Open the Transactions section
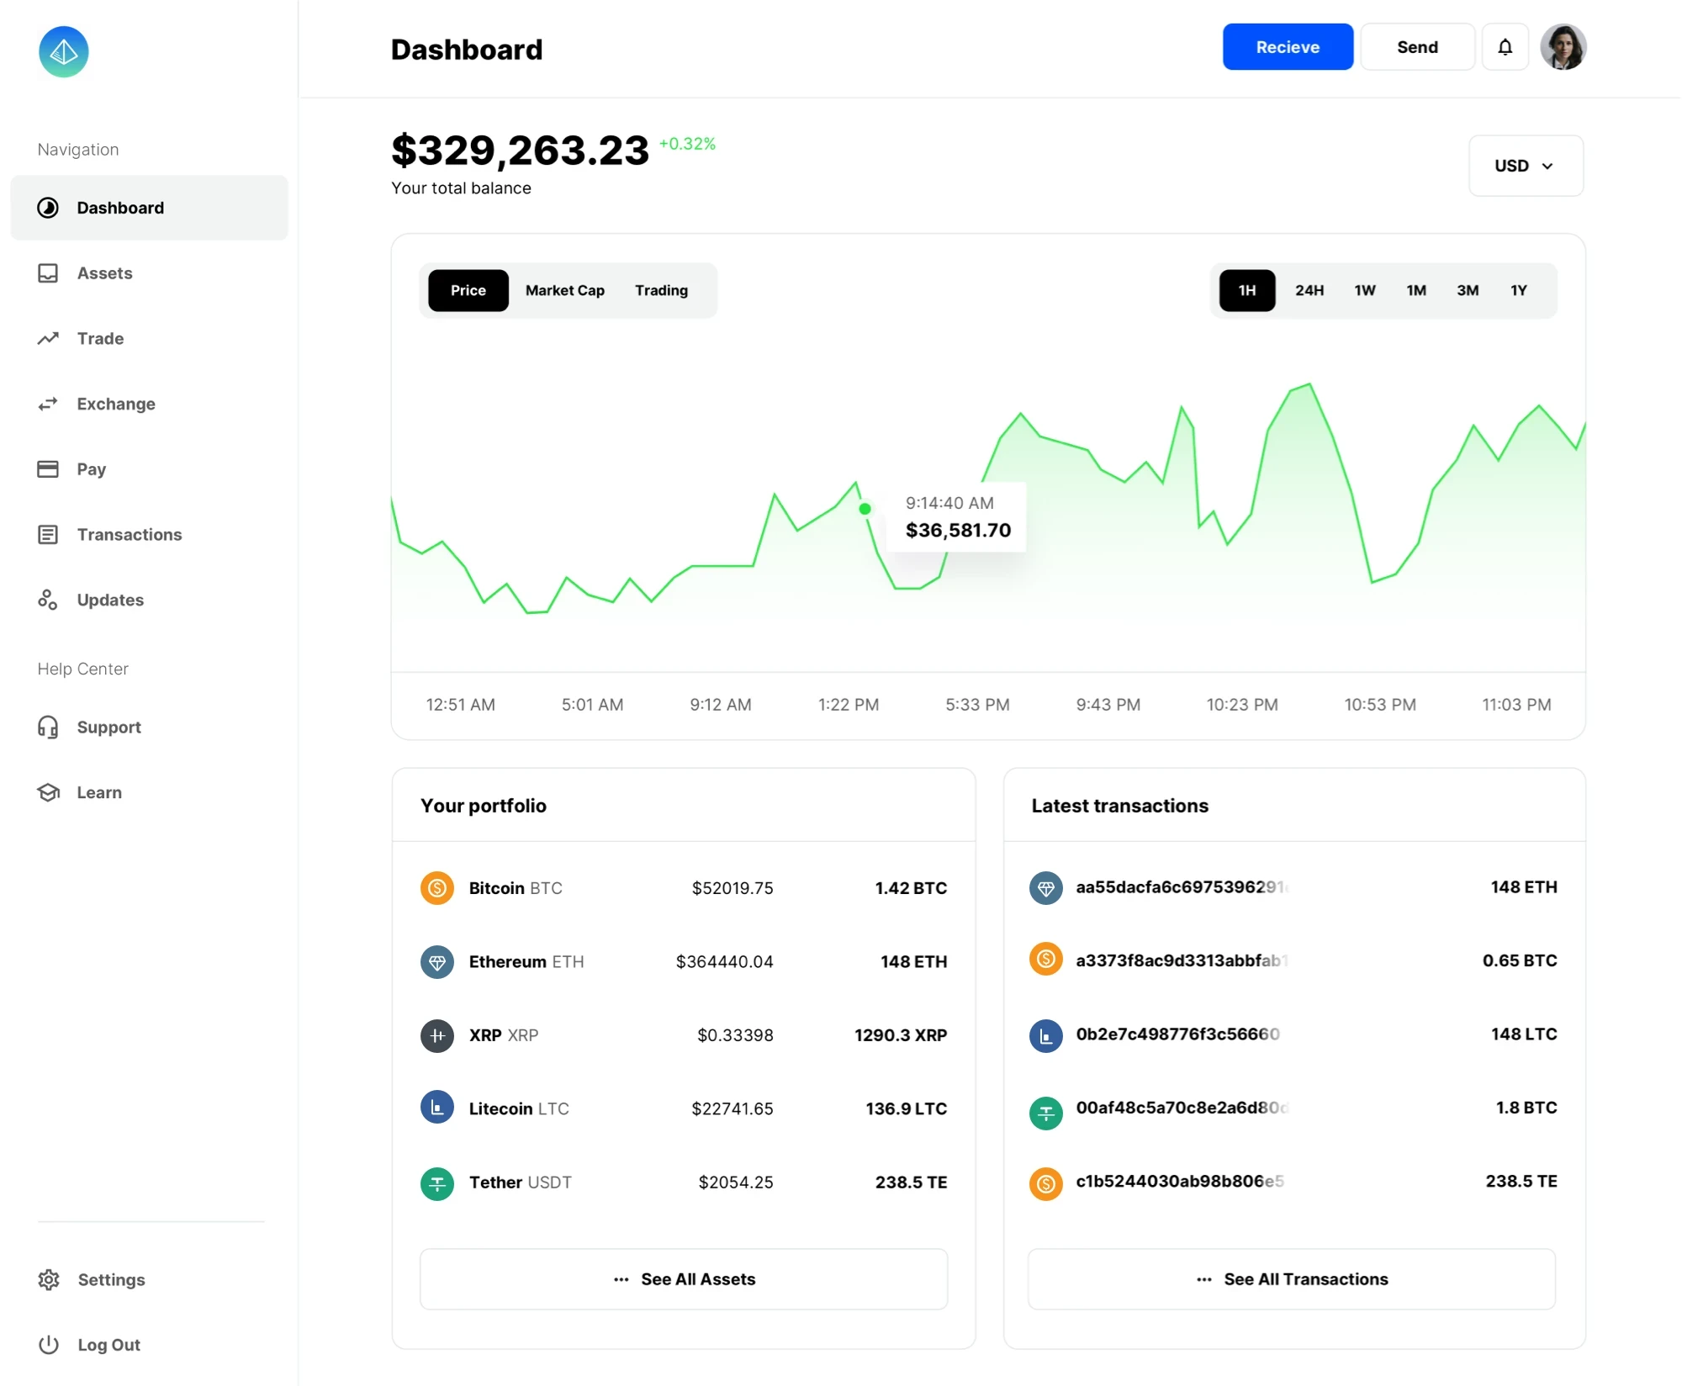The image size is (1682, 1386). 129,534
